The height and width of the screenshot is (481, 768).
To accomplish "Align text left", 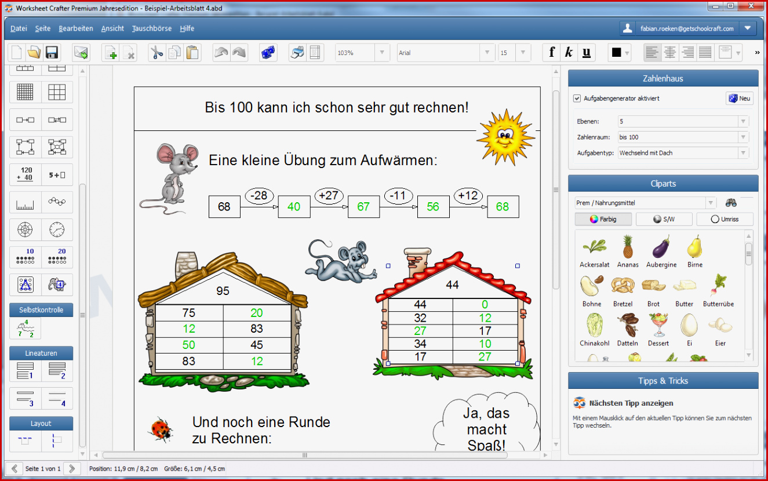I will tap(652, 53).
